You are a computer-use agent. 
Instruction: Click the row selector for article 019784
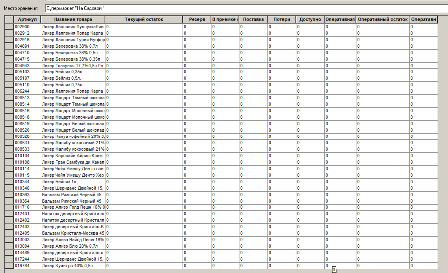pyautogui.click(x=9, y=266)
